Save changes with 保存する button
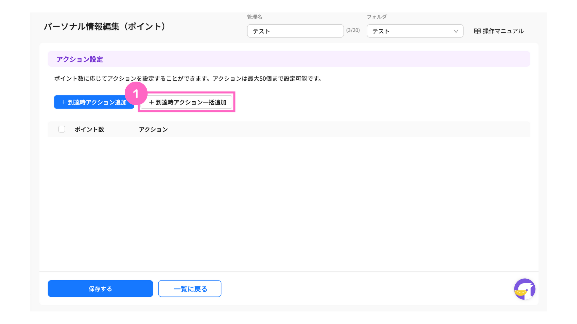The image size is (577, 324). click(100, 289)
